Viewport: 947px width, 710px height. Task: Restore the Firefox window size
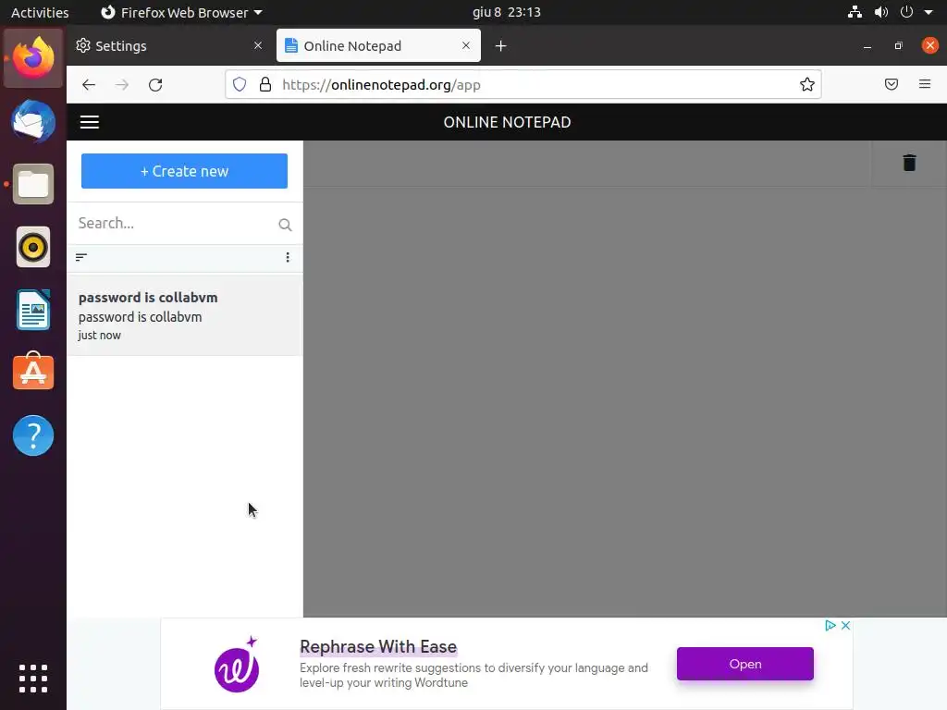click(x=898, y=46)
